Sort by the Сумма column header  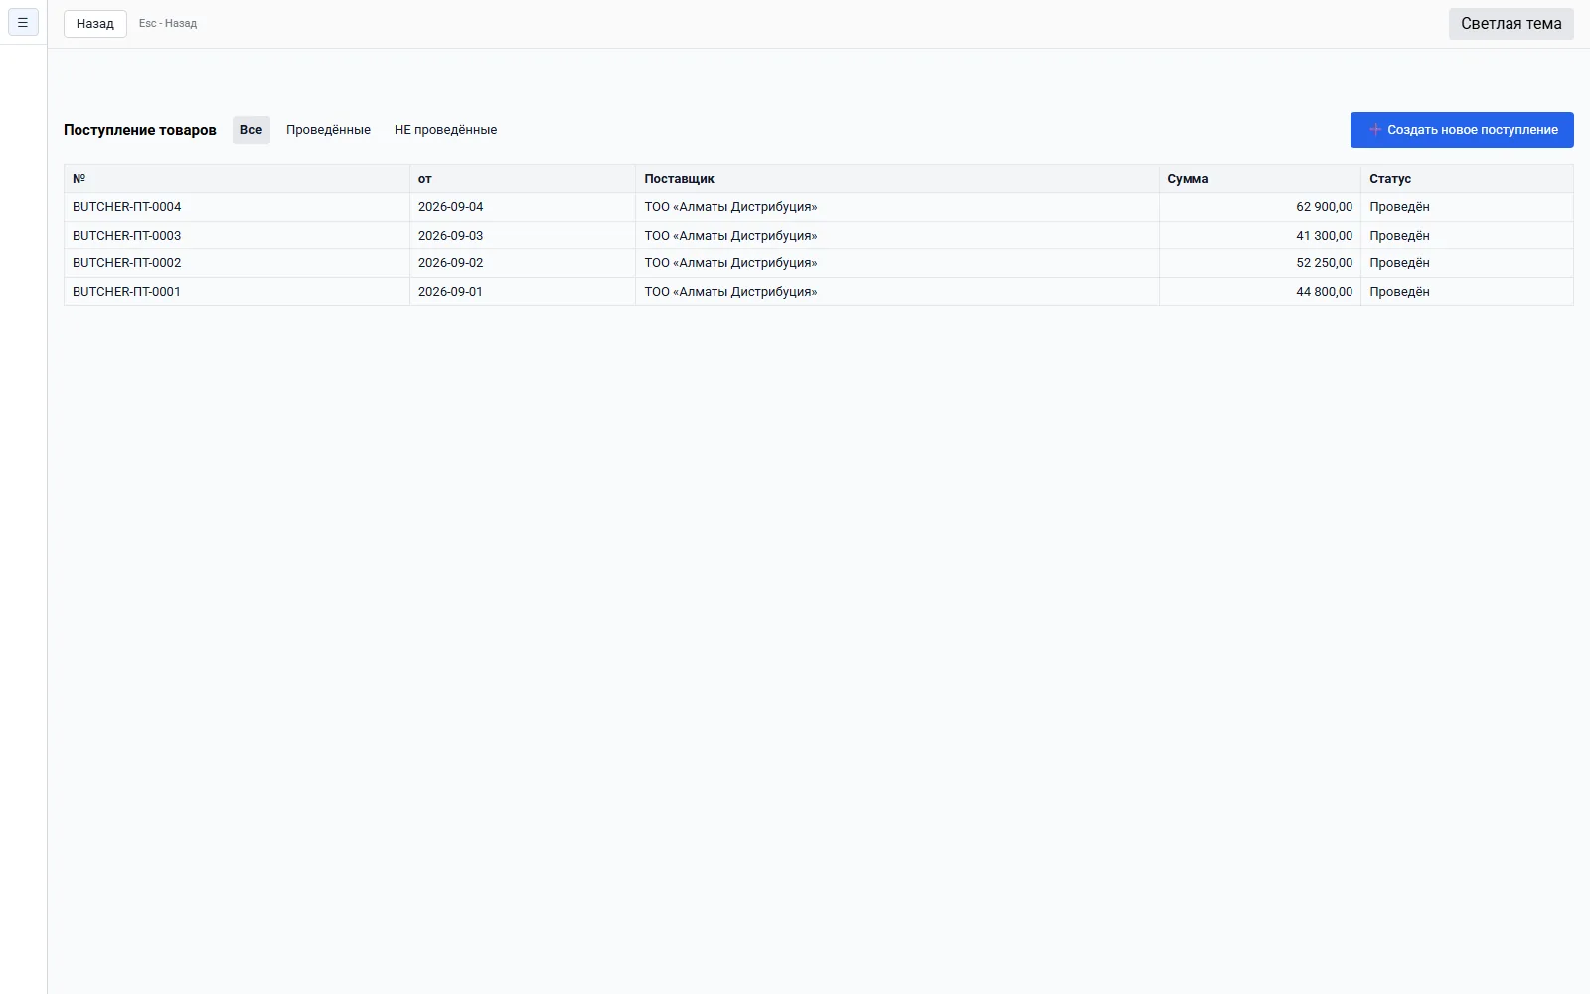[x=1189, y=179]
